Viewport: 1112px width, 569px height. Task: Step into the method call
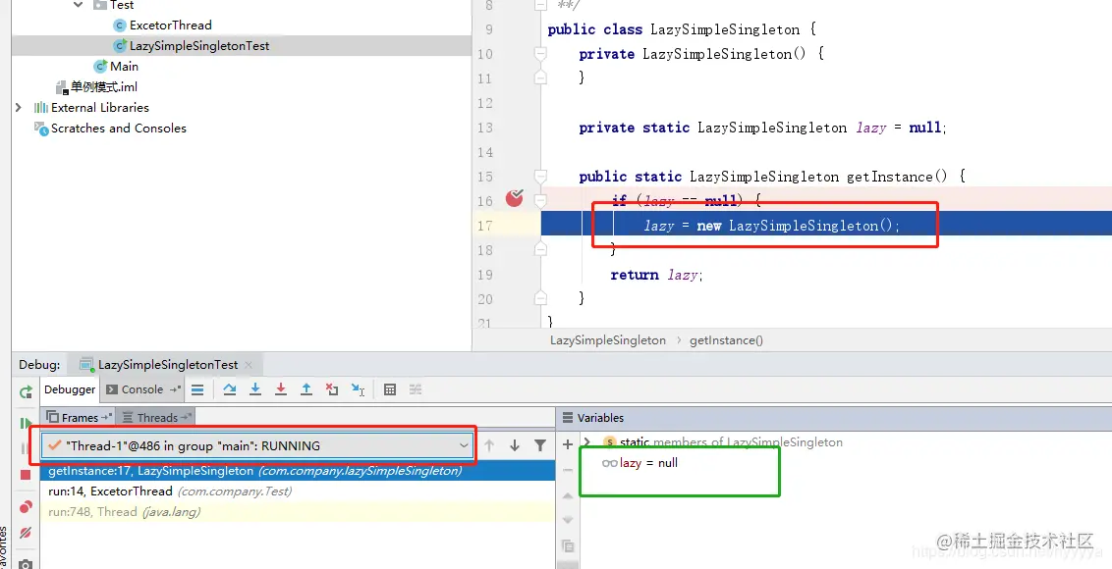click(255, 389)
